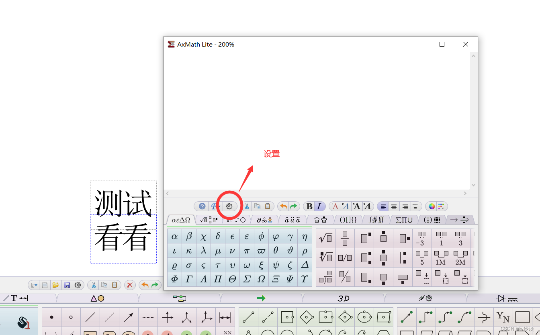This screenshot has width=540, height=335.
Task: Open file with background window folder icon
Action: pyautogui.click(x=56, y=285)
